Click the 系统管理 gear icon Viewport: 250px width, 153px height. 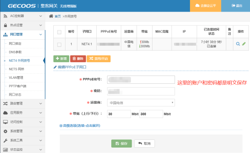(x=5, y=131)
